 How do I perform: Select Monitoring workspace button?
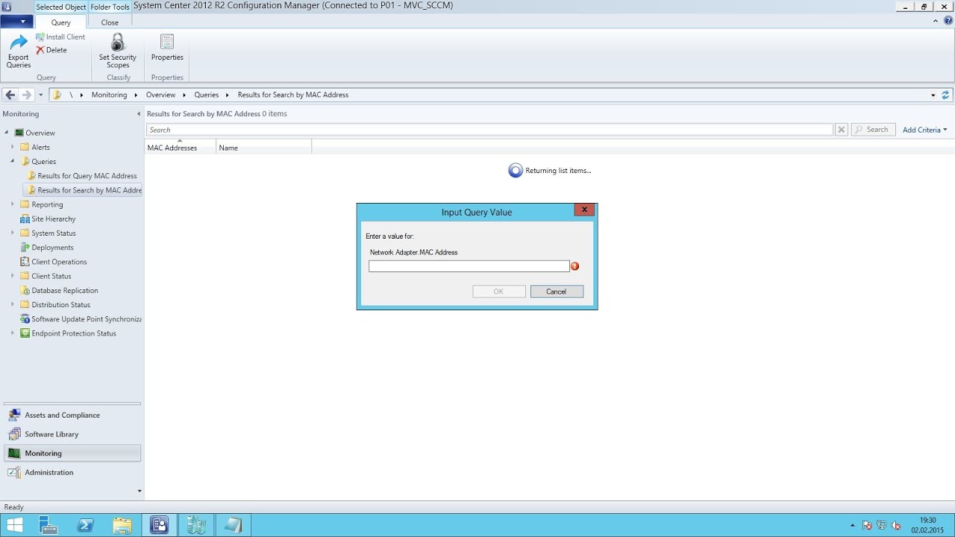pyautogui.click(x=72, y=453)
